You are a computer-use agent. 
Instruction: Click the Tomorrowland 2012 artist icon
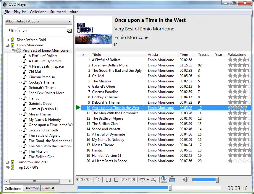[13, 162]
